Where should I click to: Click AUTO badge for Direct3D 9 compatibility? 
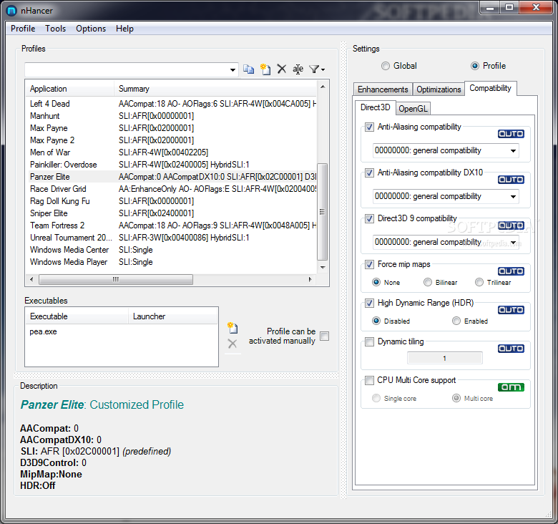(x=511, y=225)
